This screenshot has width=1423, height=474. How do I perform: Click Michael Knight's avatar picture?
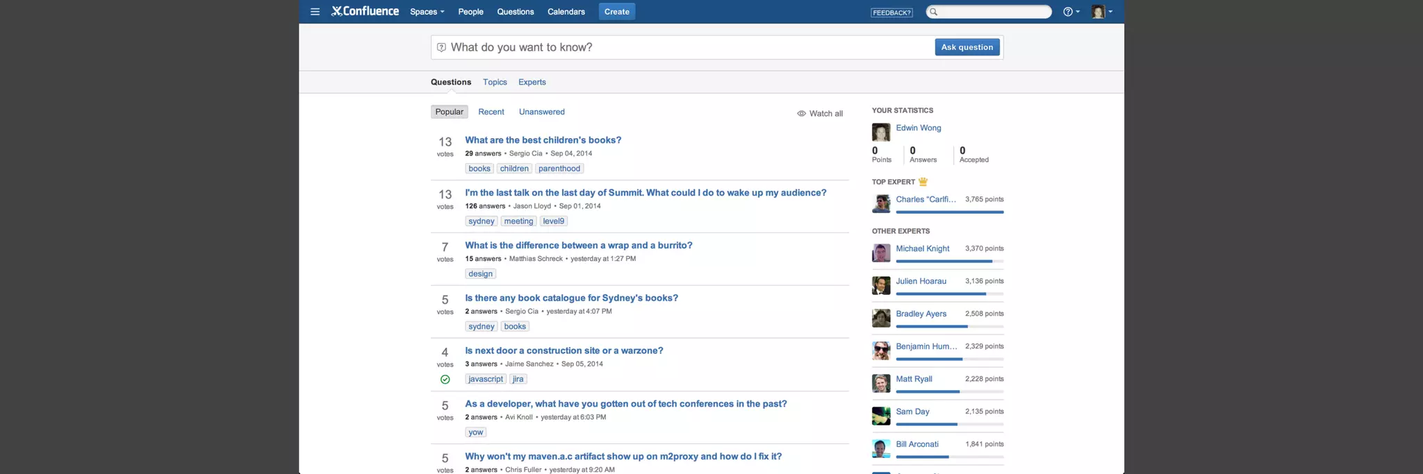(881, 253)
